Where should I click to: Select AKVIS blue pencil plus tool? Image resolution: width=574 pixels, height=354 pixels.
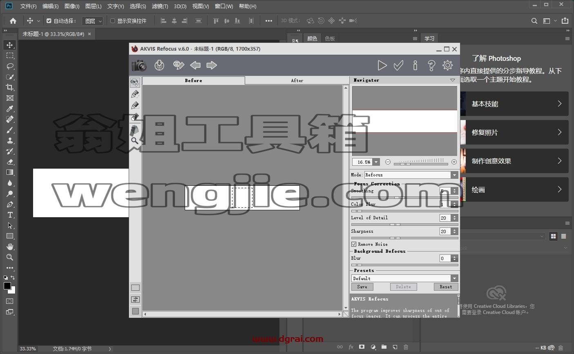(135, 94)
